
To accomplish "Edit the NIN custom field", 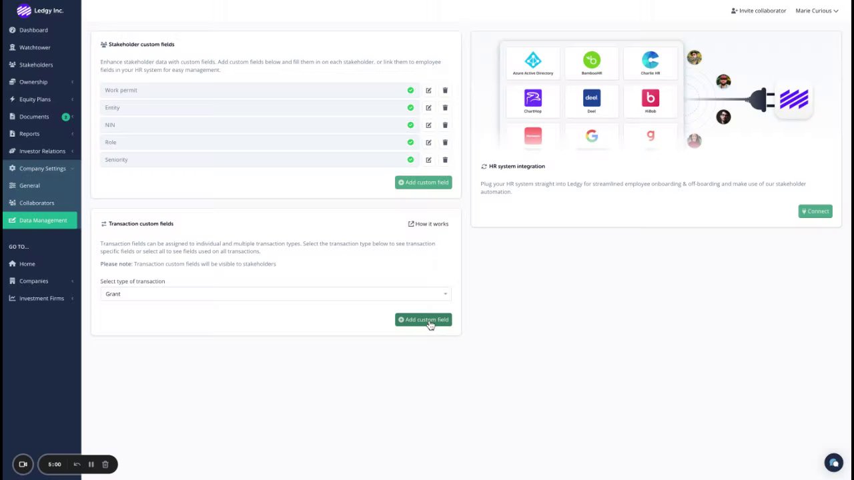I will coord(428,125).
